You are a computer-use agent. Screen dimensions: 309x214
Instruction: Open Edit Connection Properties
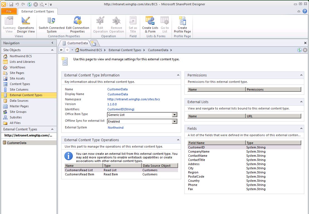click(x=77, y=25)
